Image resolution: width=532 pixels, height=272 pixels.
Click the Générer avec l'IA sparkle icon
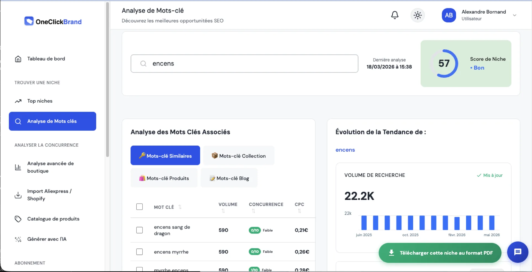(x=18, y=239)
